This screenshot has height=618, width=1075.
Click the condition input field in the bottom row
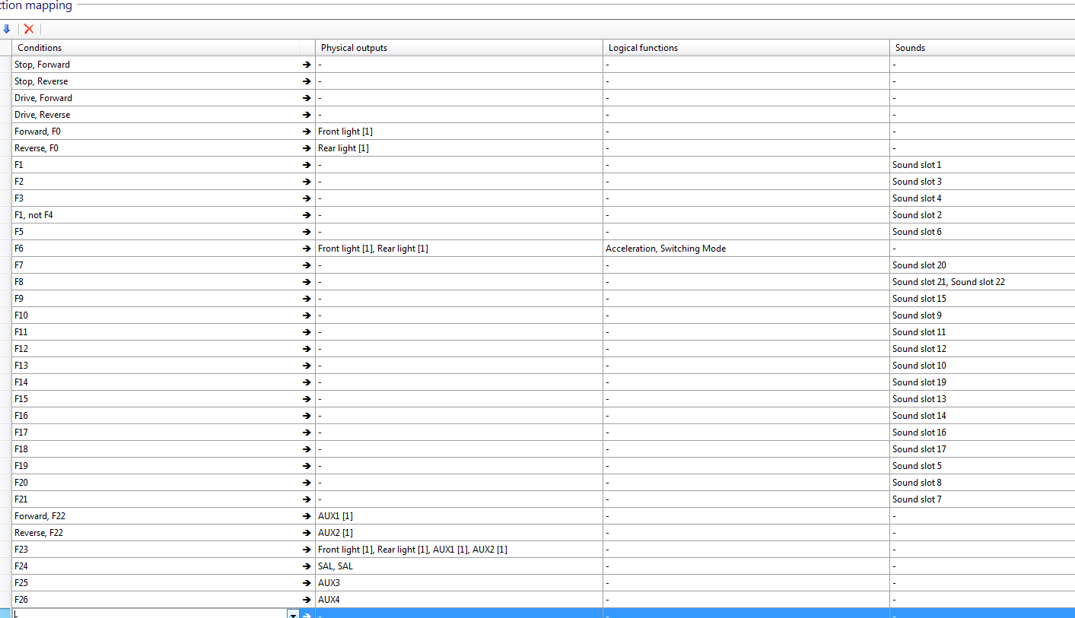click(148, 614)
